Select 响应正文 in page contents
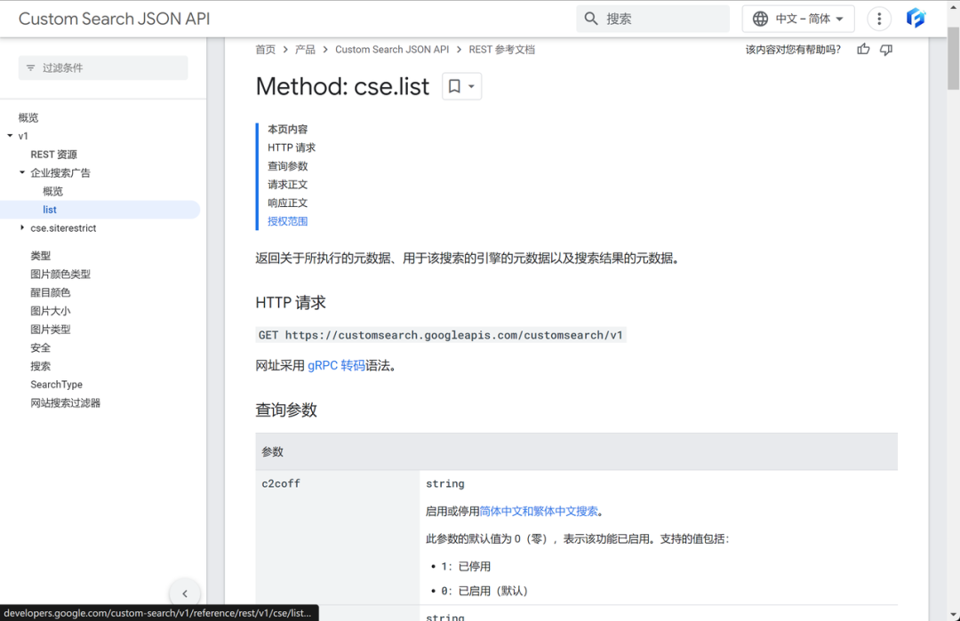 pos(287,203)
